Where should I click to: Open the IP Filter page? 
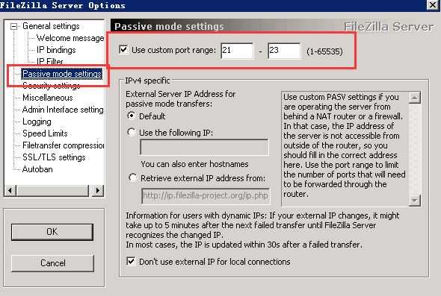[x=49, y=61]
